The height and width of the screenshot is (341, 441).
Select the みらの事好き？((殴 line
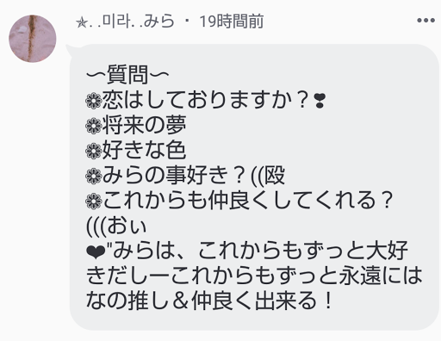(194, 176)
